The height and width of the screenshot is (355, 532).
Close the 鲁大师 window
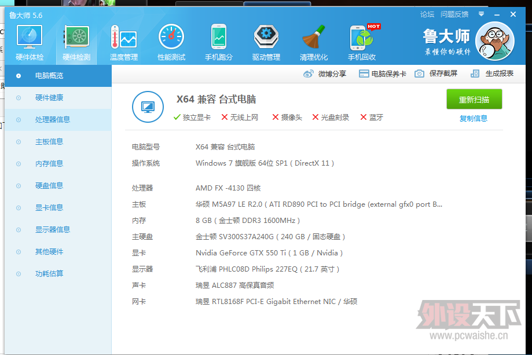pyautogui.click(x=513, y=14)
